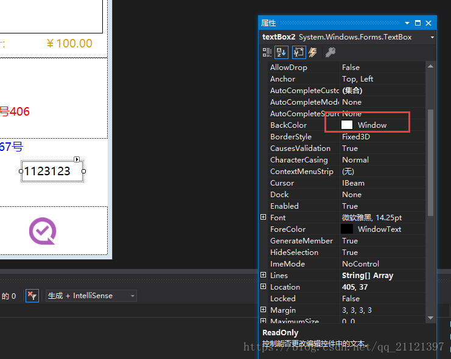
Task: Click the Location value 405, 37
Action: (x=355, y=287)
